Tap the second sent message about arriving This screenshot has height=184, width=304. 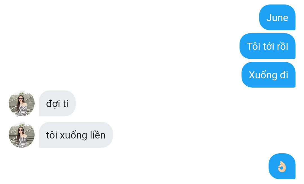point(268,46)
